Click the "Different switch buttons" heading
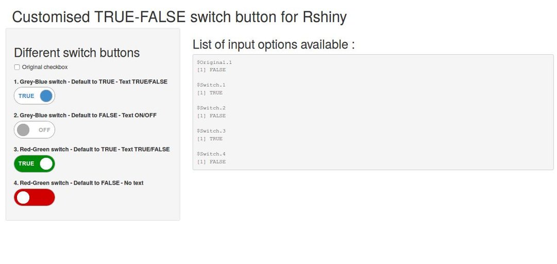The width and height of the screenshot is (557, 264). pos(77,53)
